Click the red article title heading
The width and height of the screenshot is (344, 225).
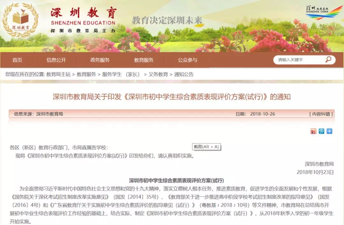[x=172, y=97]
